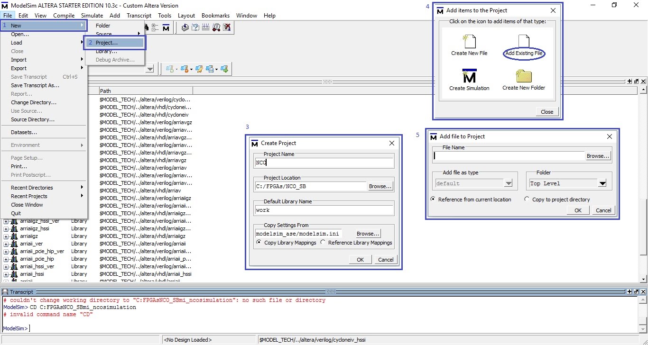Select Reference from current location option
The image size is (648, 345).
tap(433, 199)
